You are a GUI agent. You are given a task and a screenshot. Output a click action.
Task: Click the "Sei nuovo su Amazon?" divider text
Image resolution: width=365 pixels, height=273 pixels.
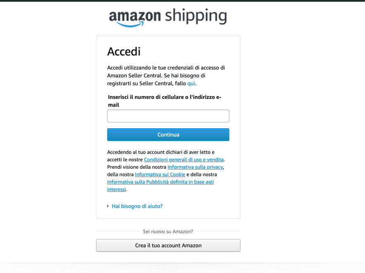(168, 232)
